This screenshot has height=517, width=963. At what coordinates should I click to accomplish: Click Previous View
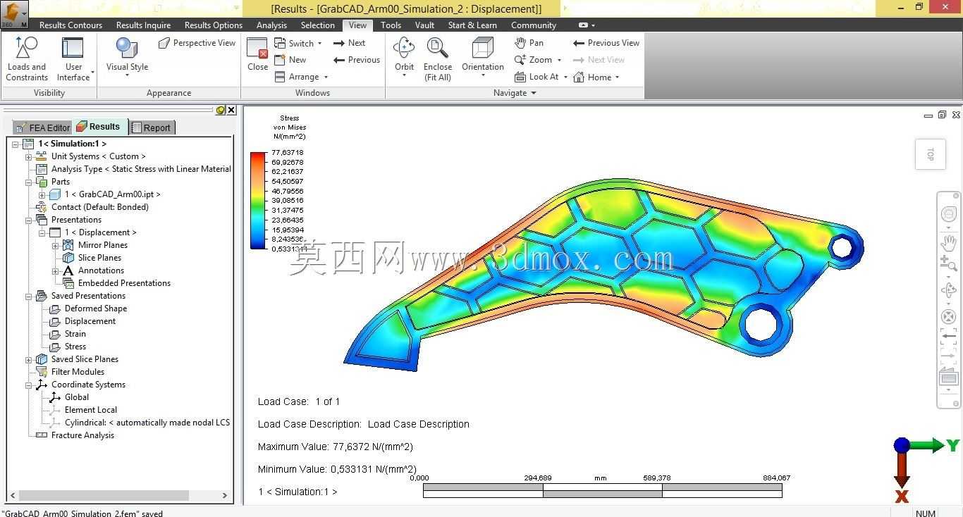pyautogui.click(x=606, y=43)
